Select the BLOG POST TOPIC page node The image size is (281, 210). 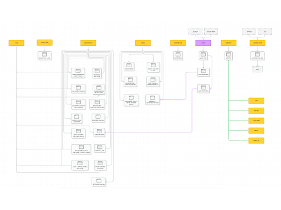click(x=203, y=89)
